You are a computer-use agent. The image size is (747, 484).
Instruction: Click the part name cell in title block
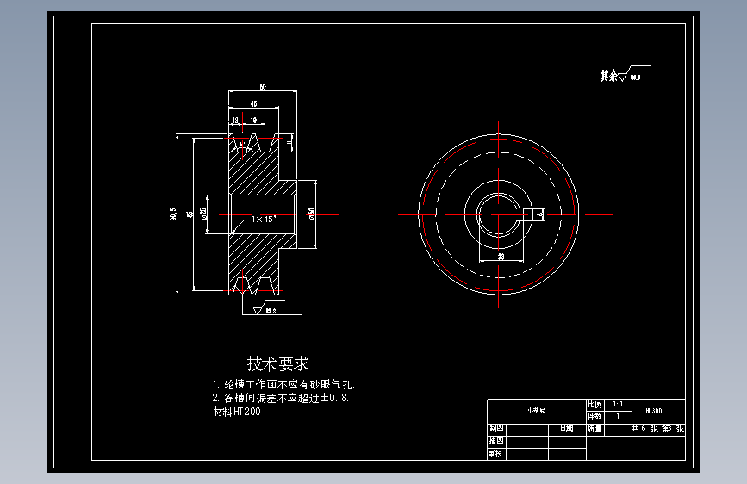click(x=537, y=411)
